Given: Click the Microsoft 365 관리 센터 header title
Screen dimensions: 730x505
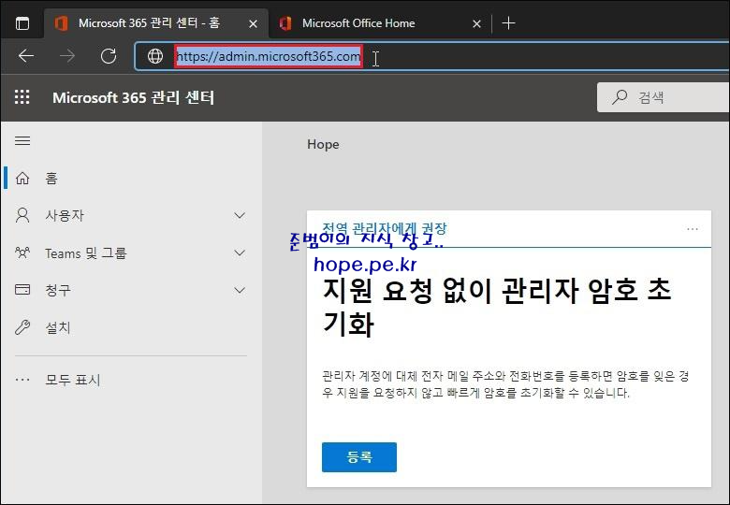Looking at the screenshot, I should [x=133, y=97].
